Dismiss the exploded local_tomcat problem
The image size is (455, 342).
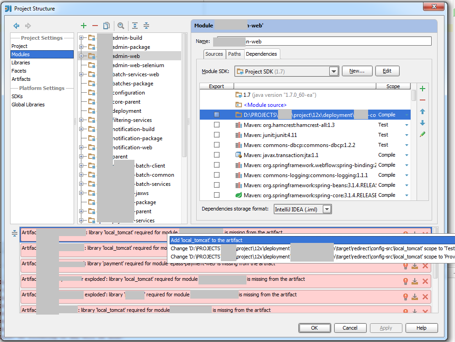pyautogui.click(x=425, y=281)
